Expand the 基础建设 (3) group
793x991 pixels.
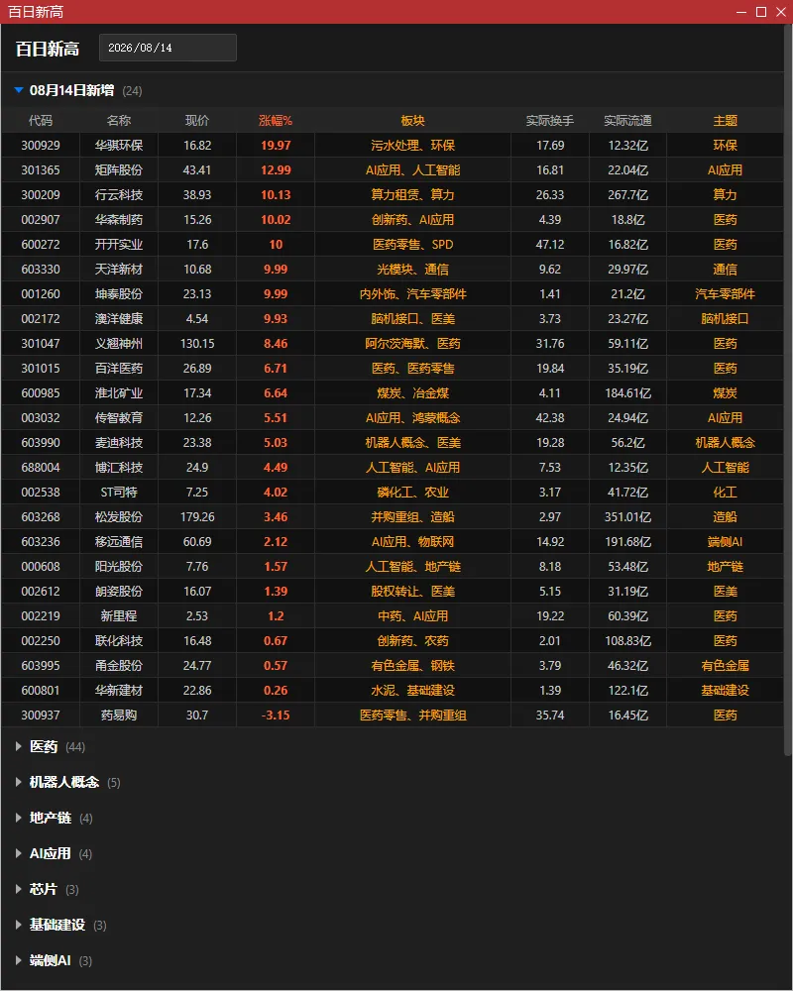[x=19, y=925]
